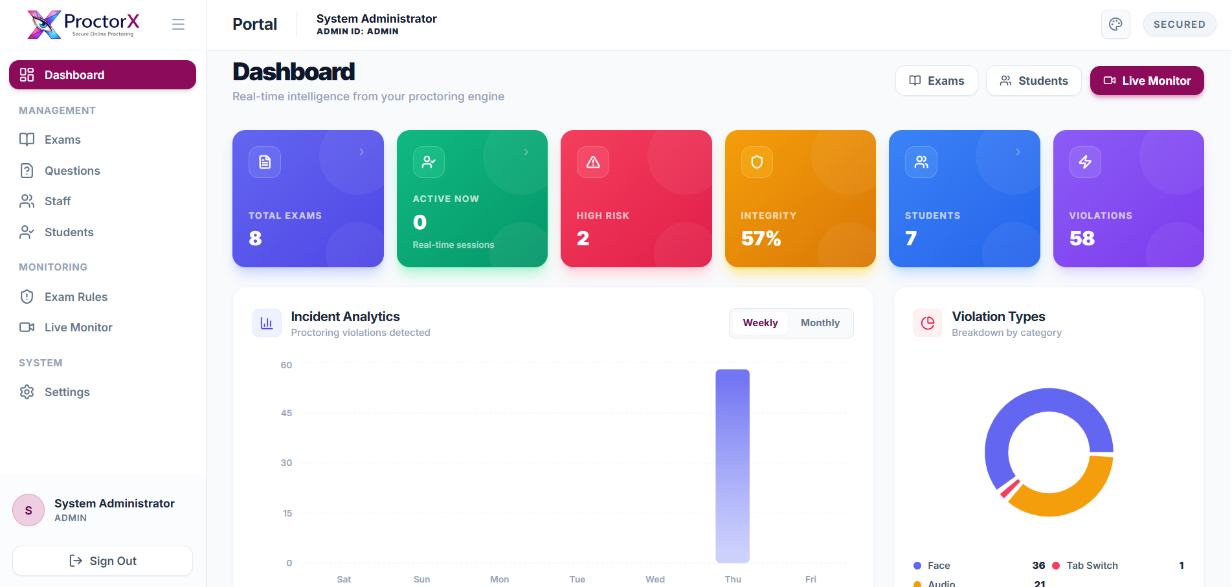1232x587 pixels.
Task: Expand the Total Exams card chevron
Action: pyautogui.click(x=361, y=152)
